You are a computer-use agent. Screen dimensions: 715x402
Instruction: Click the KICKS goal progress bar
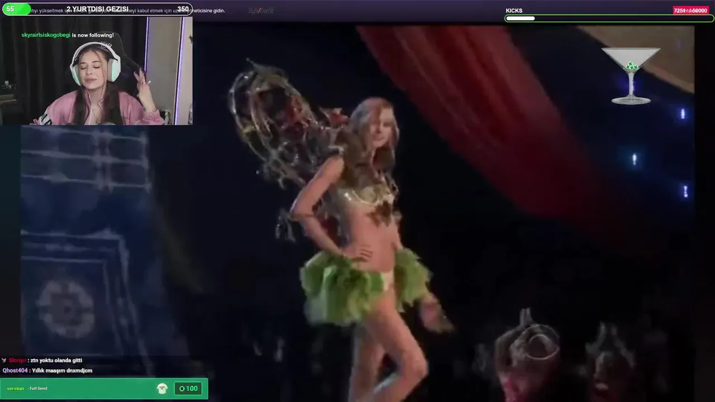tap(609, 18)
